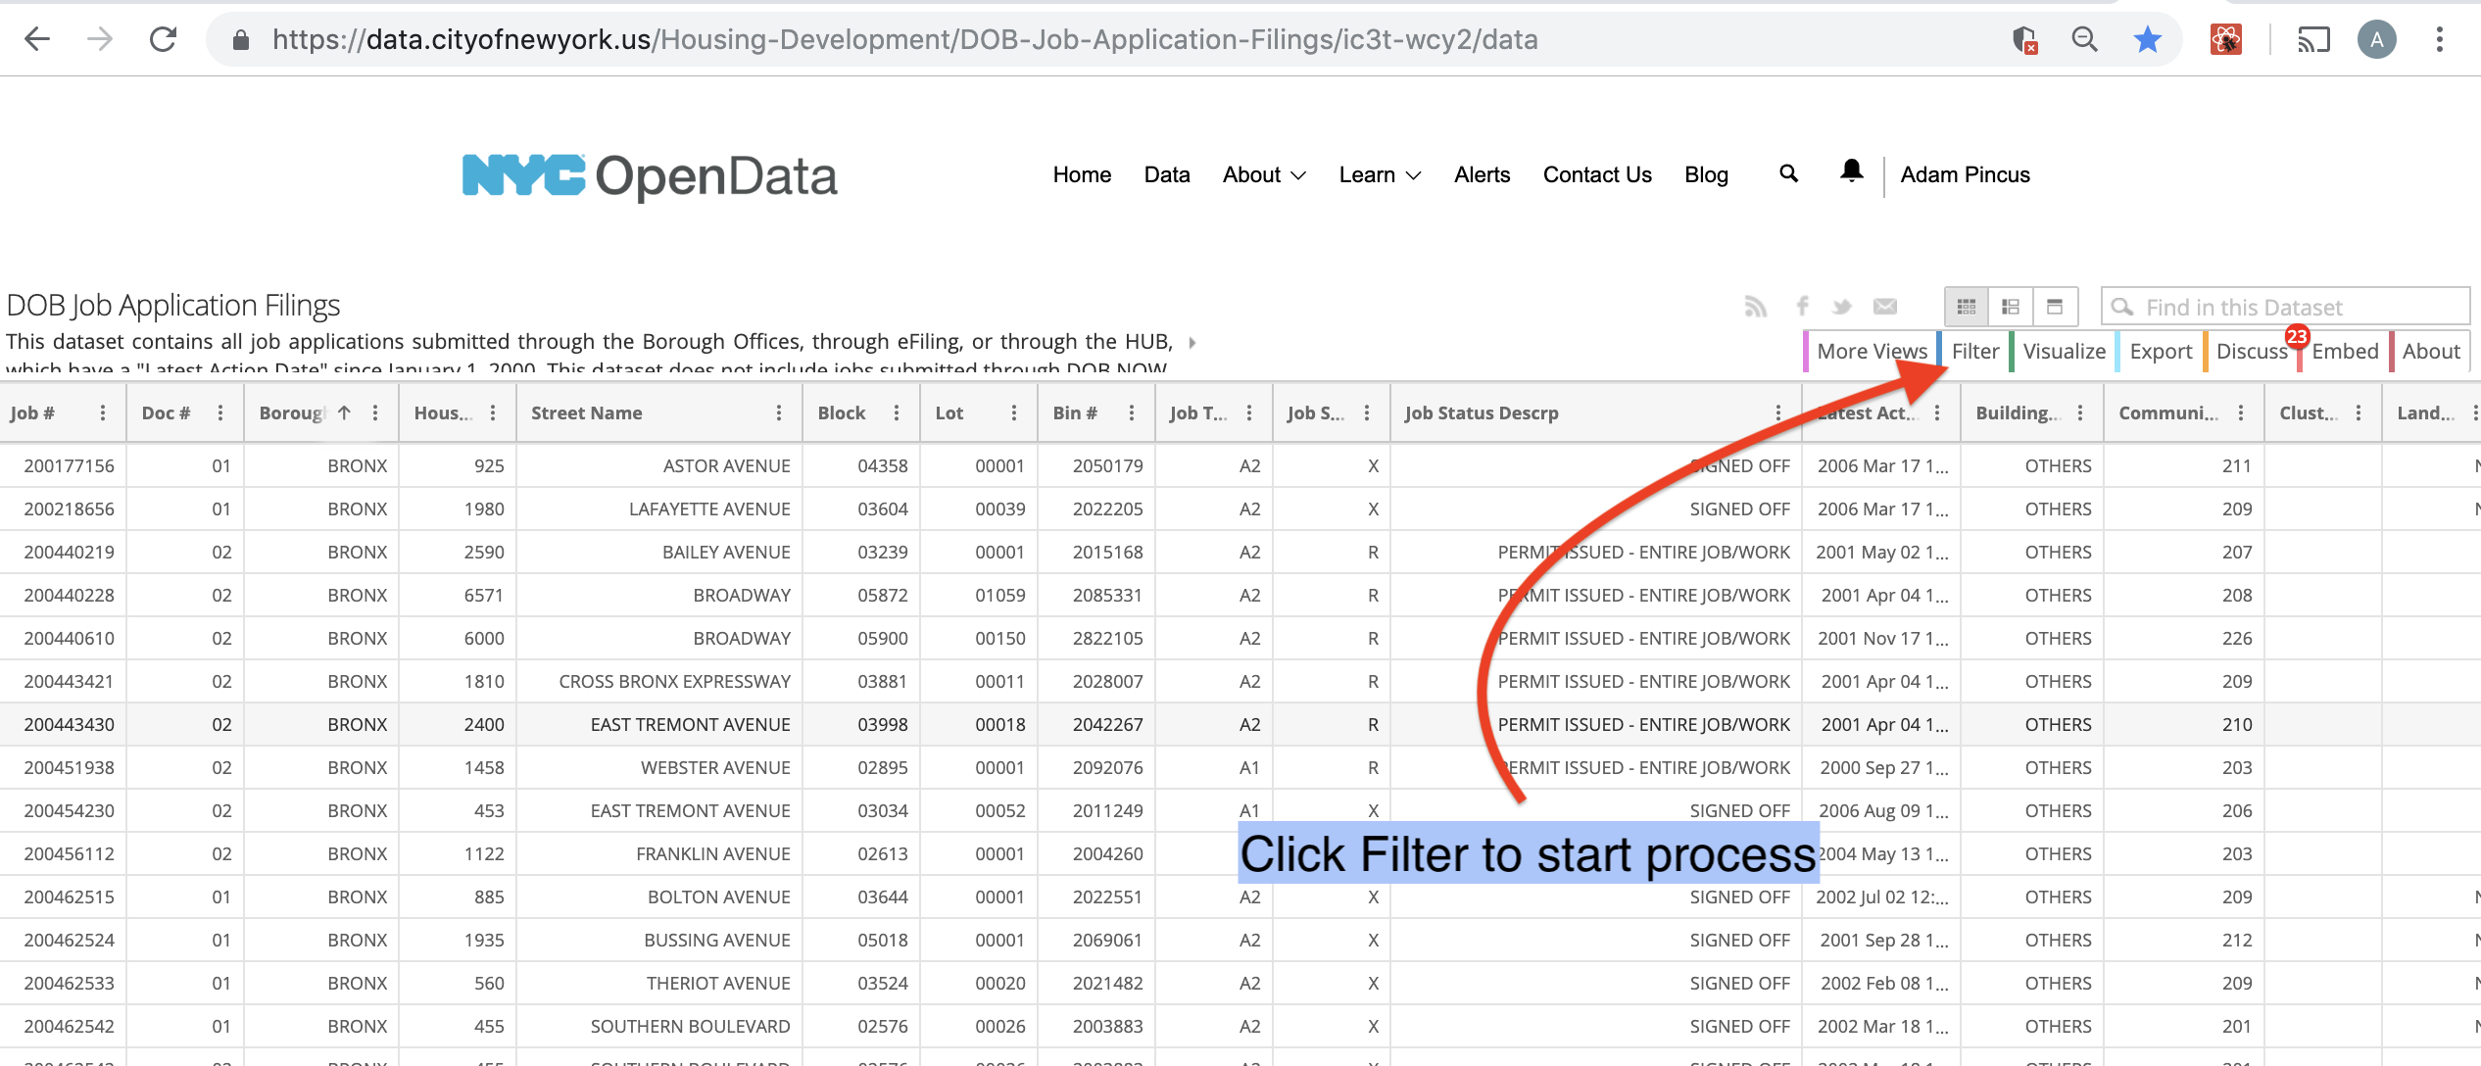The width and height of the screenshot is (2481, 1066).
Task: Select ASTOR AVENUE street cell
Action: pyautogui.click(x=659, y=465)
